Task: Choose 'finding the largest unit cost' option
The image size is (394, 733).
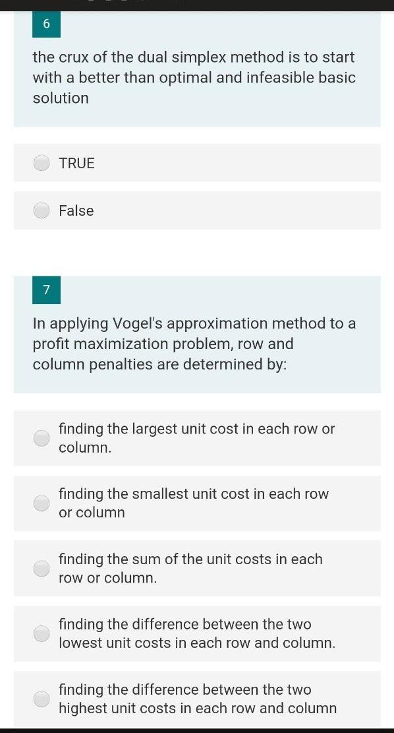Action: pos(42,437)
